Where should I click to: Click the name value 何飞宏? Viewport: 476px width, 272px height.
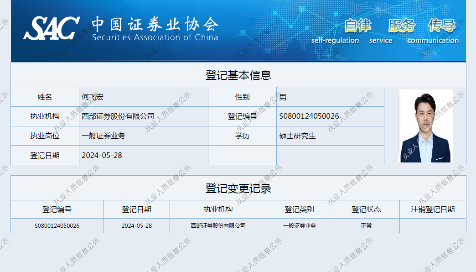93,97
